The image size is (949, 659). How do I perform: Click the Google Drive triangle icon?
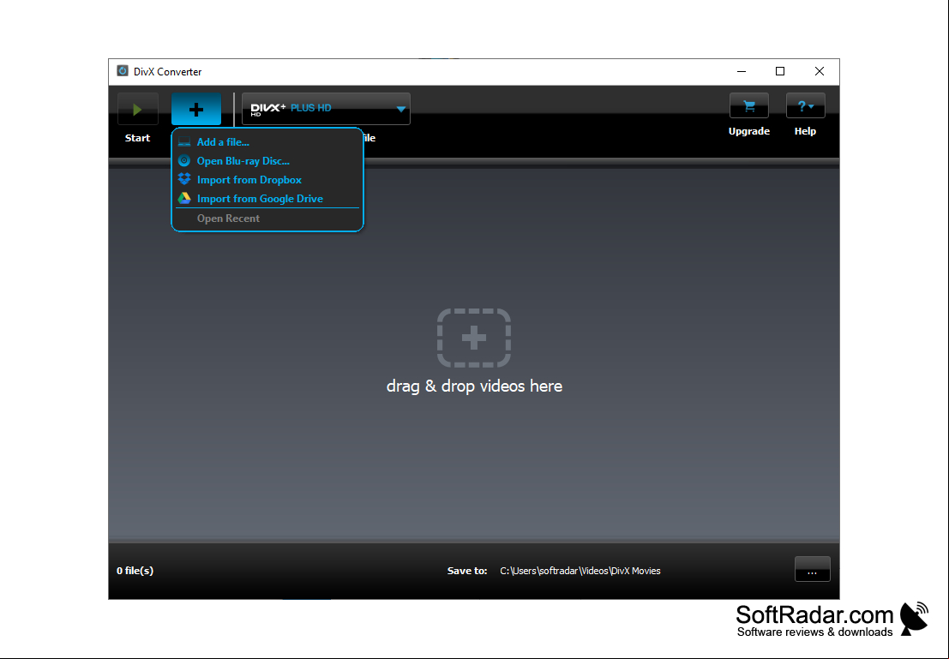(x=184, y=198)
